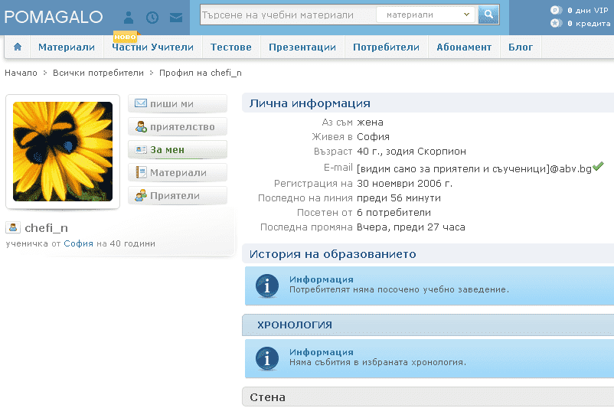Click the search field for study materials
This screenshot has width=614, height=408.
pyautogui.click(x=288, y=15)
